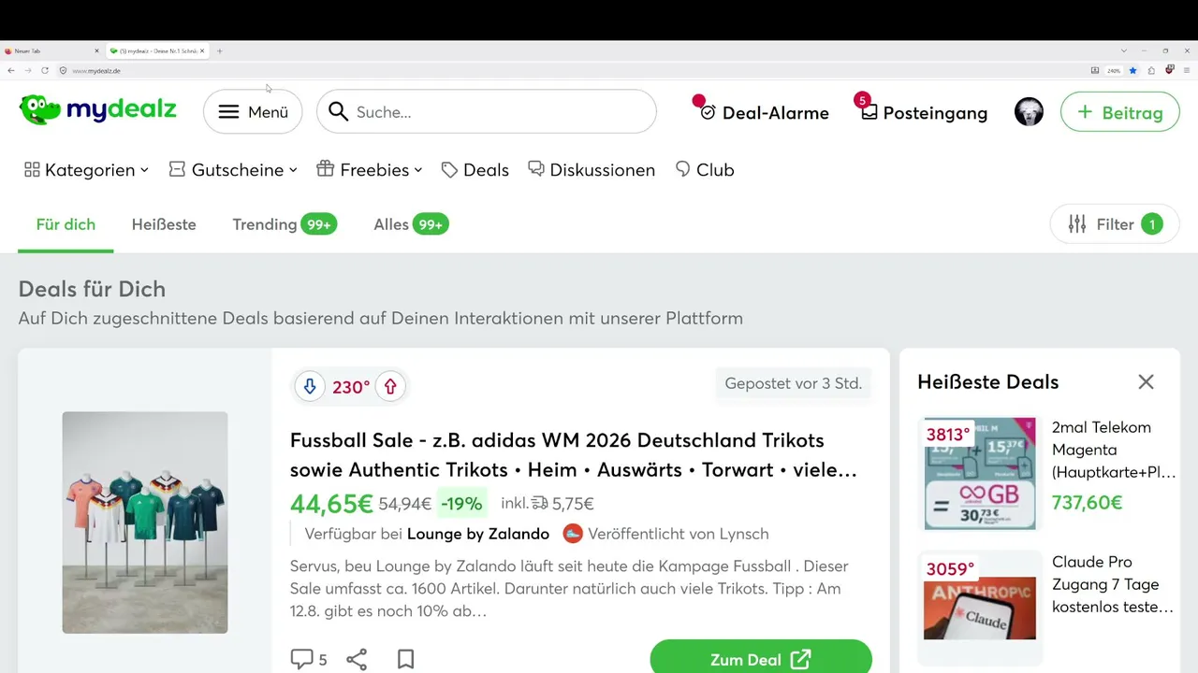1198x673 pixels.
Task: Close the mydealz browser tab
Action: click(x=202, y=50)
